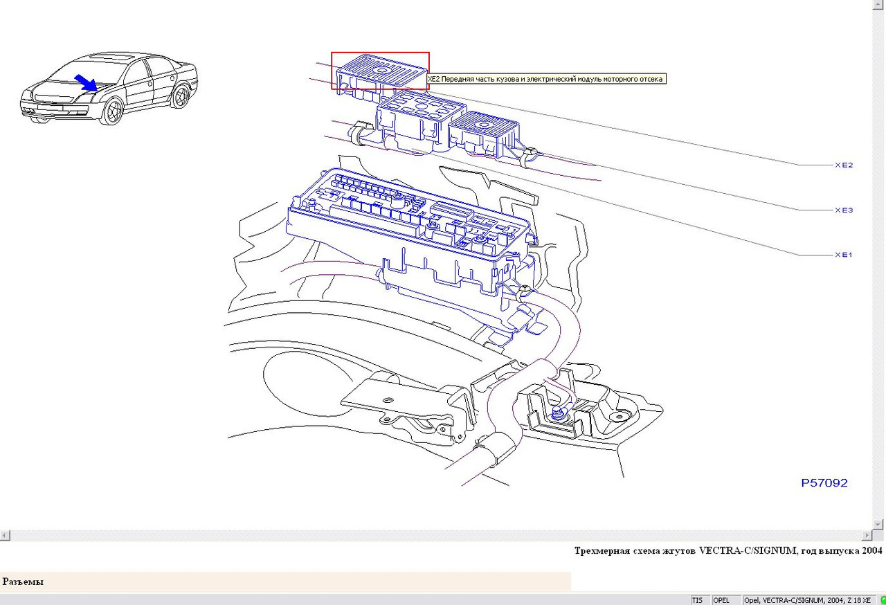This screenshot has width=886, height=605.
Task: Click the XE1 connector label
Action: tap(844, 255)
